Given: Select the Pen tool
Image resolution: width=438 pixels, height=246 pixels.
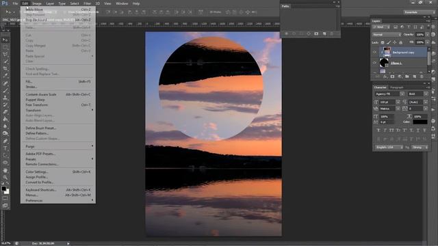Looking at the screenshot, I should tap(5, 141).
